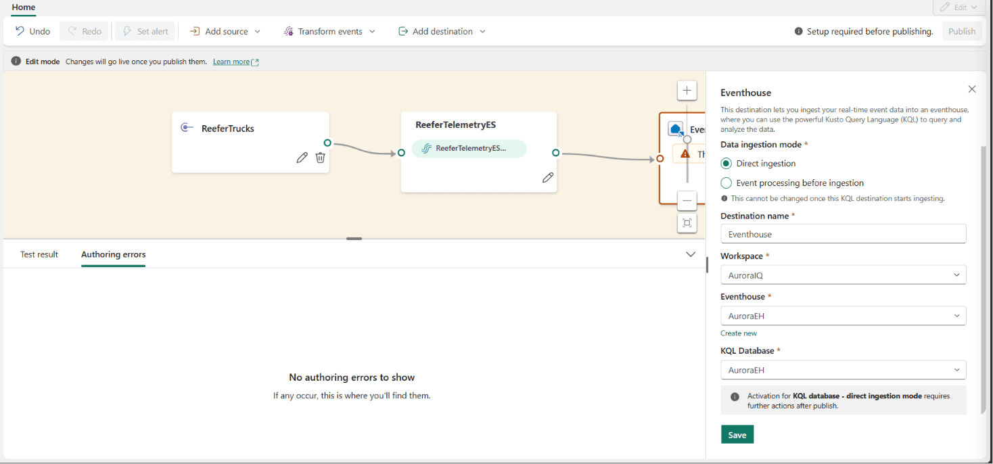Open the KQL Database dropdown
Image resolution: width=993 pixels, height=464 pixels.
point(843,369)
